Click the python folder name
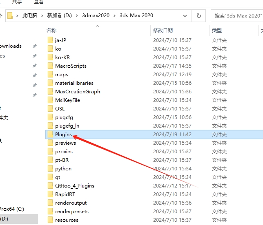The height and width of the screenshot is (225, 263). 63,169
